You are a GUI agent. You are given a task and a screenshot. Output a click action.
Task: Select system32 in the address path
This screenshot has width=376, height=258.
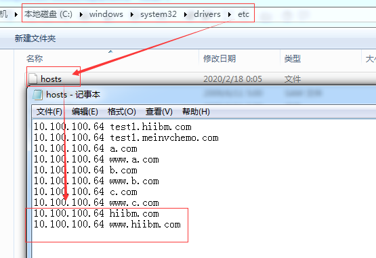tap(159, 14)
